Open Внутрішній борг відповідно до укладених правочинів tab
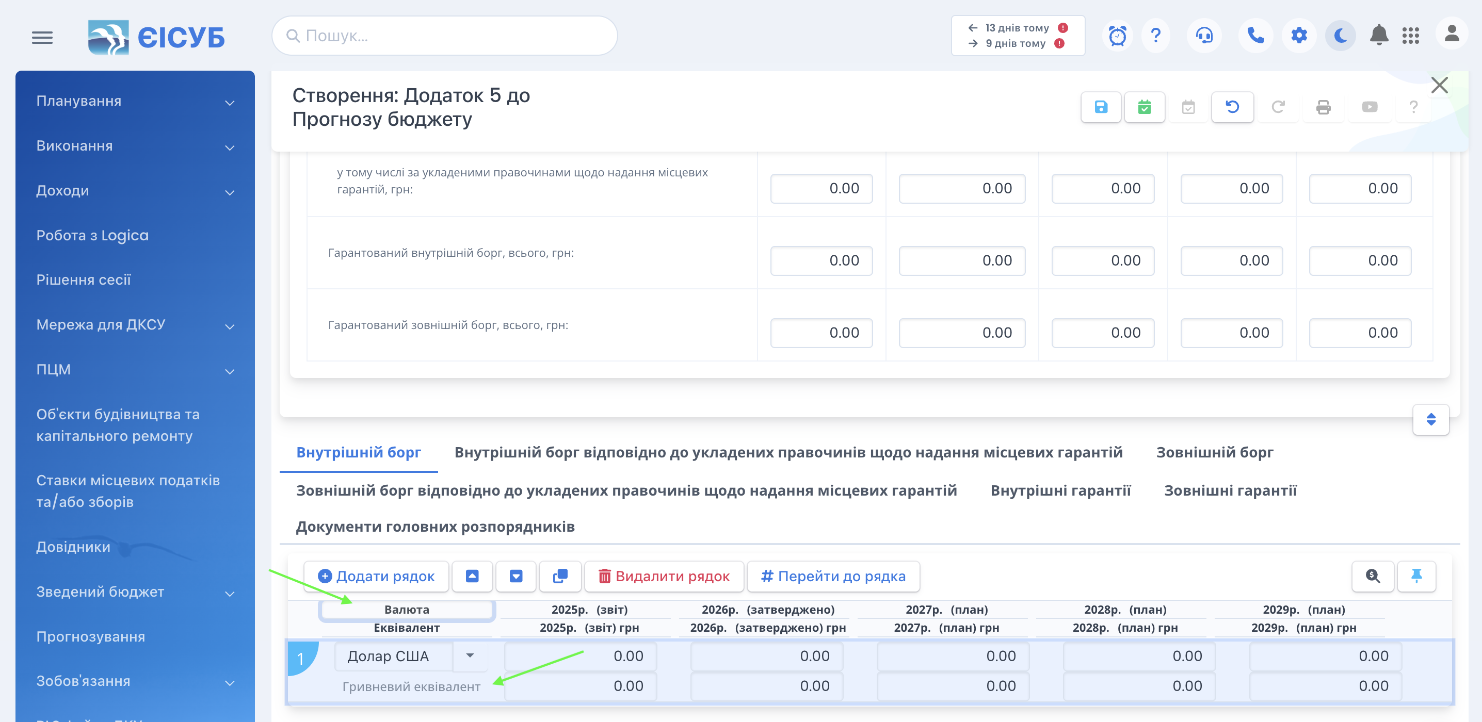The height and width of the screenshot is (722, 1482). [788, 452]
